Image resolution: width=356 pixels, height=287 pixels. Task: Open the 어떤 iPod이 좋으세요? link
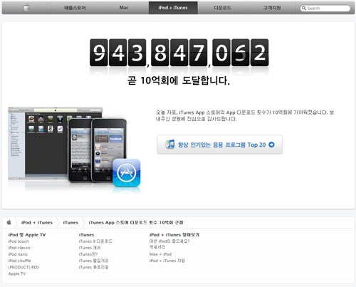click(169, 241)
